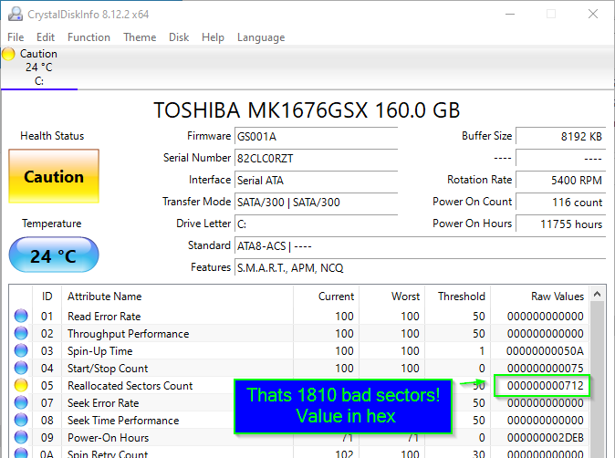Select the Power-On Hours attribute name
This screenshot has width=615, height=458.
(x=109, y=438)
